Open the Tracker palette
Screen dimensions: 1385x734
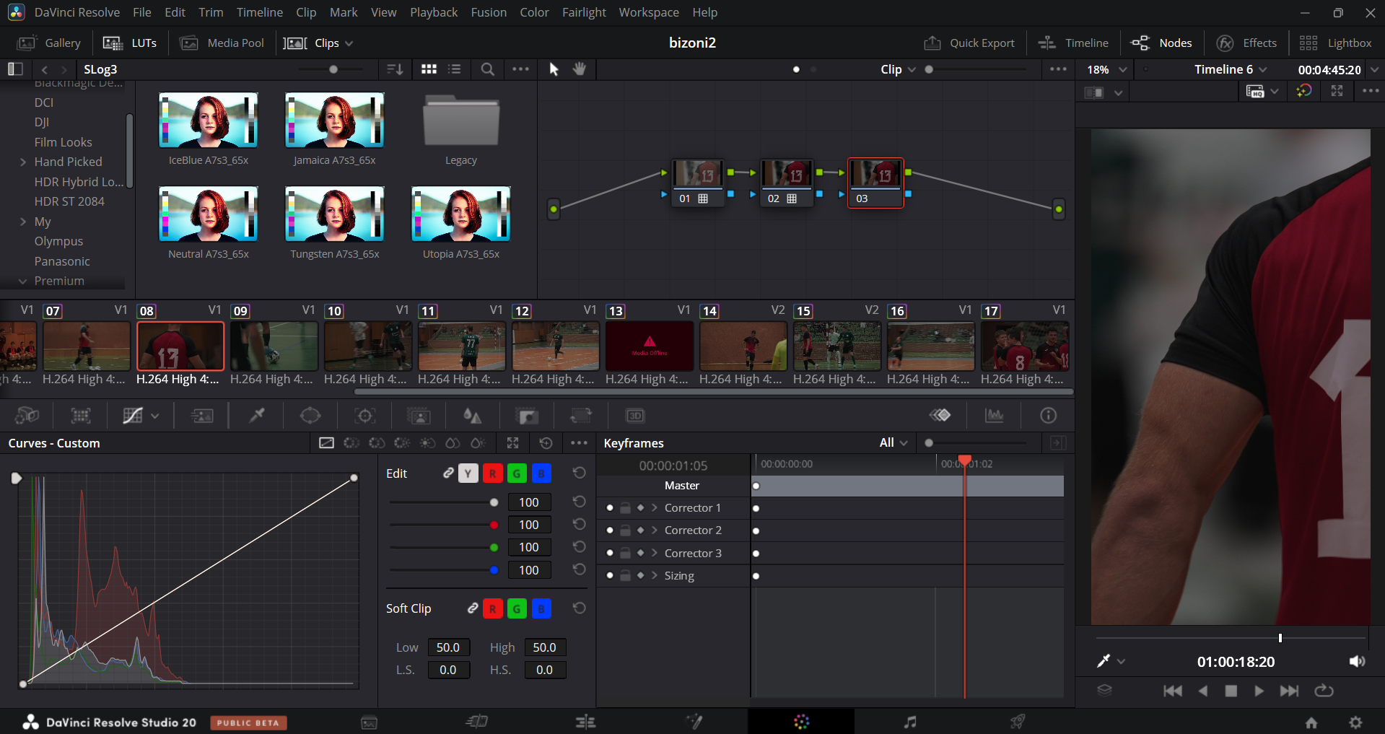(365, 416)
